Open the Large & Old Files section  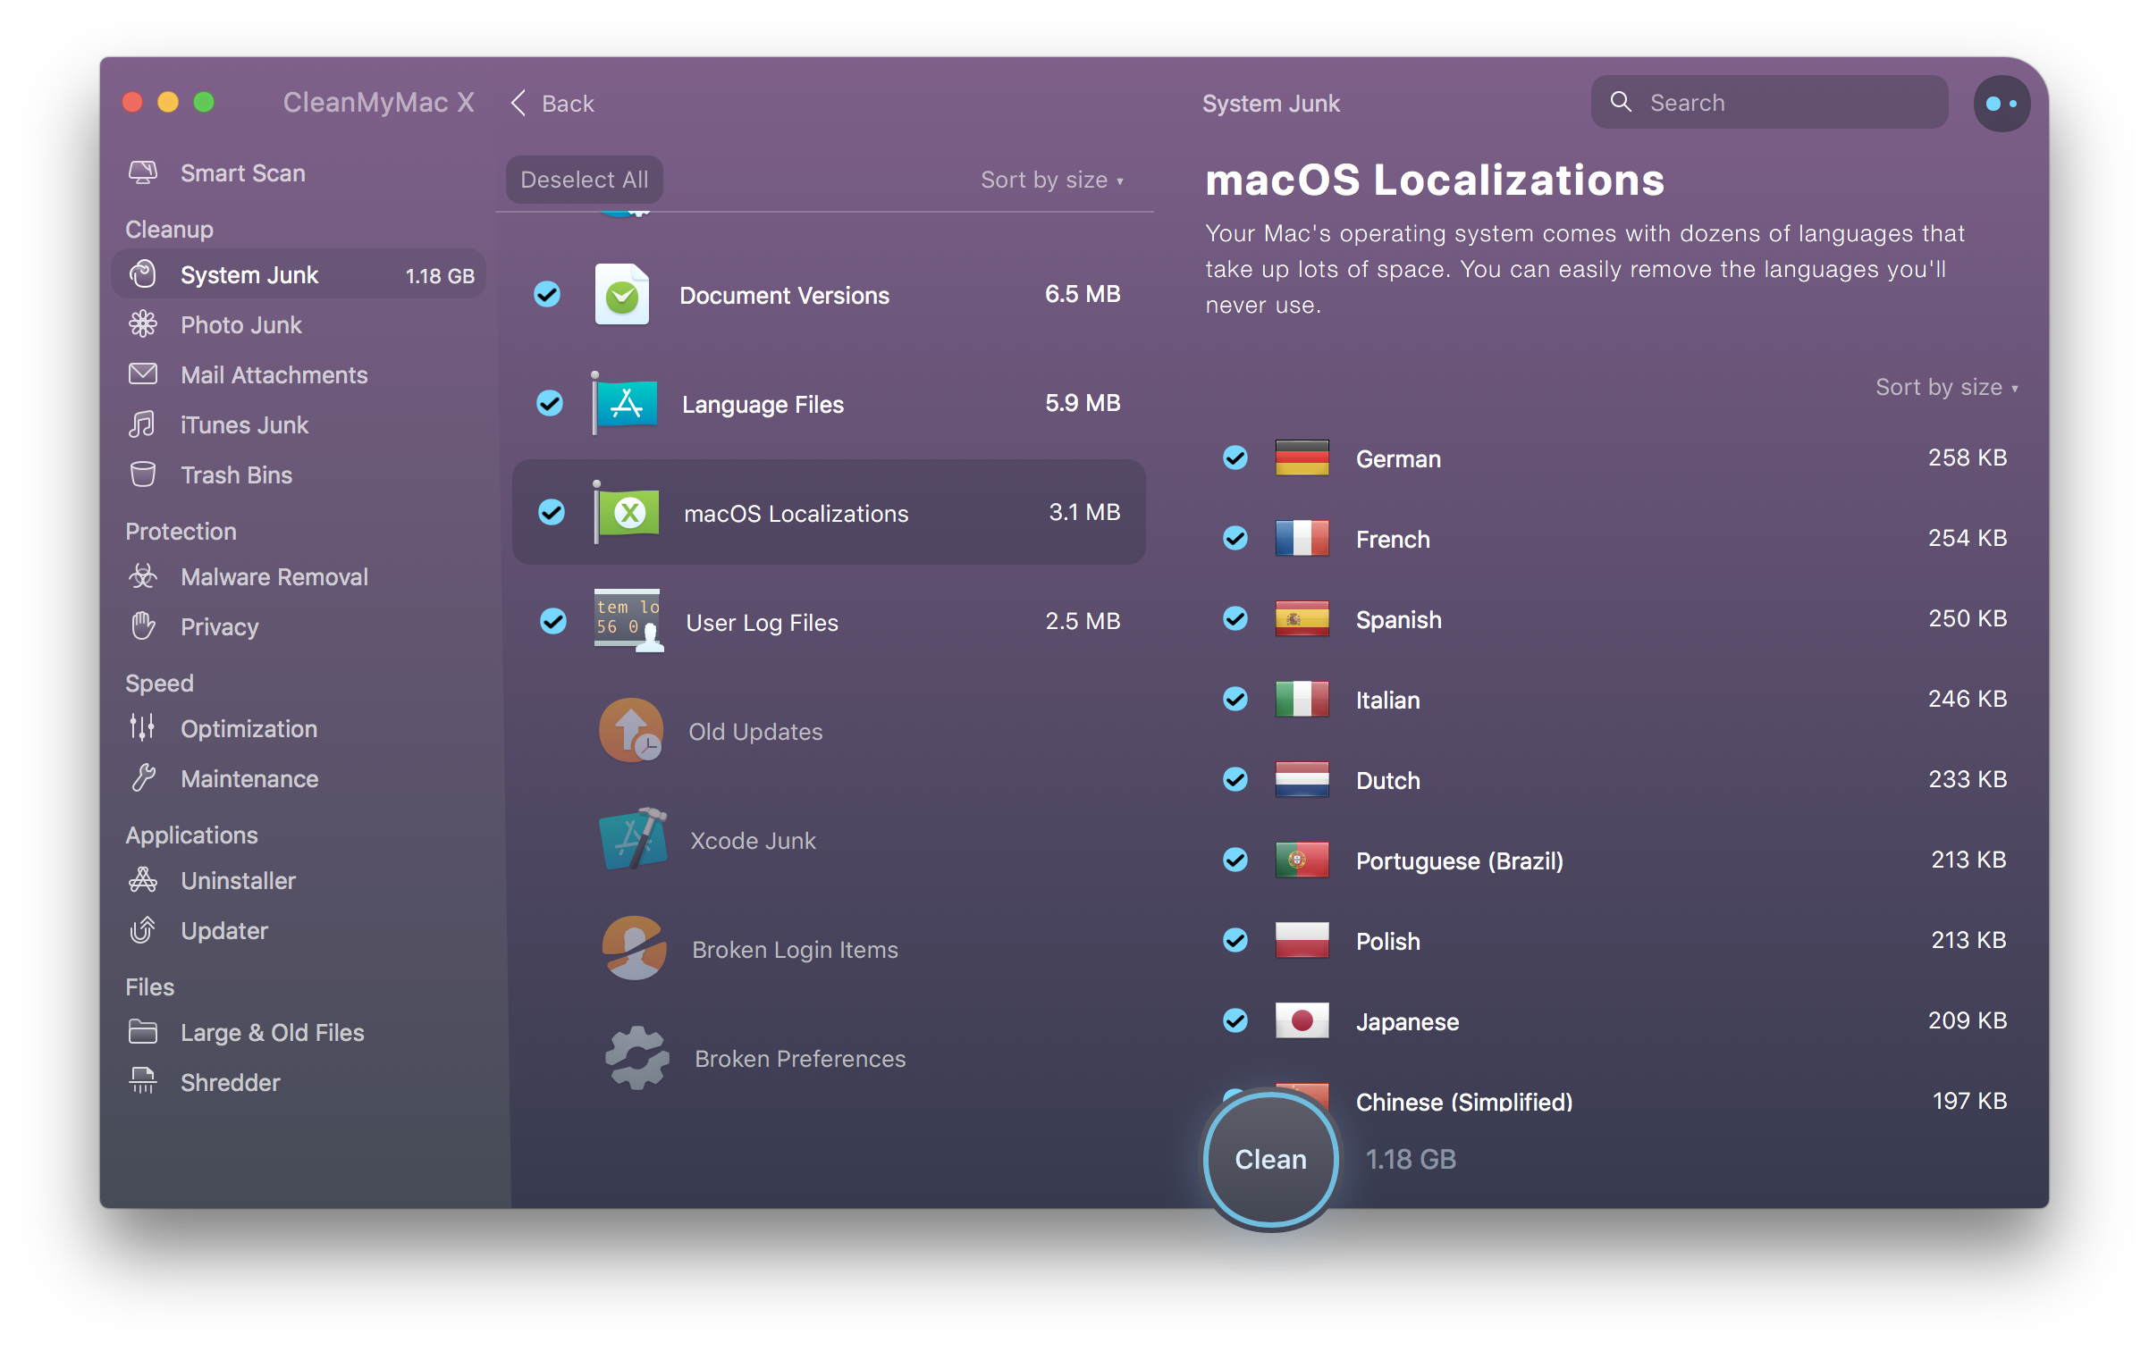click(x=273, y=1032)
